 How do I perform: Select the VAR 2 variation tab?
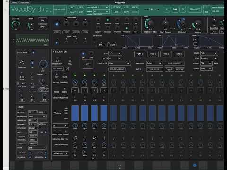point(153,54)
